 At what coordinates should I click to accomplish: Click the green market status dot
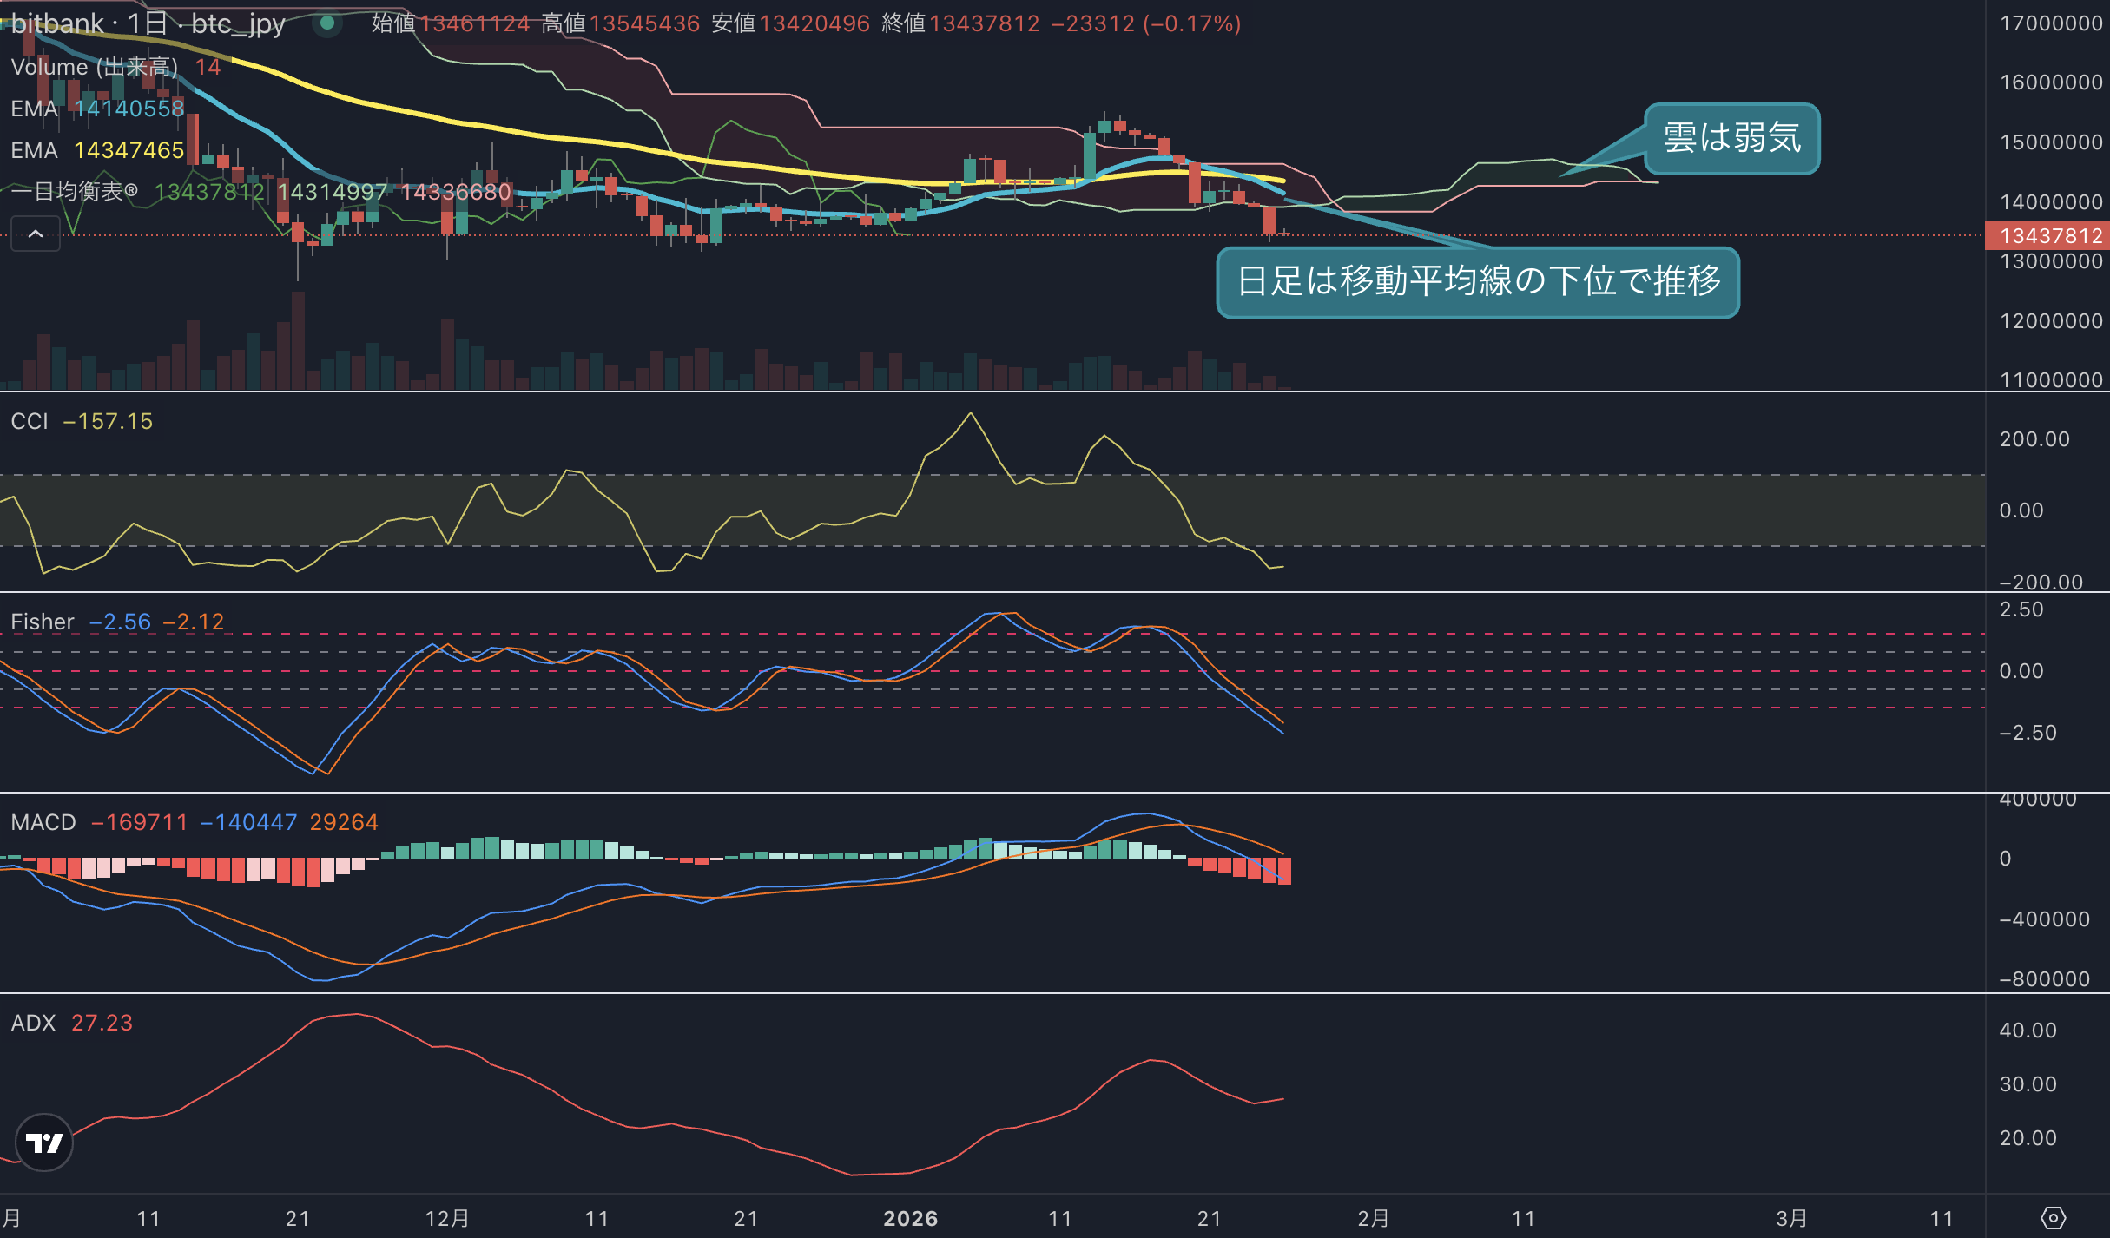pyautogui.click(x=327, y=23)
